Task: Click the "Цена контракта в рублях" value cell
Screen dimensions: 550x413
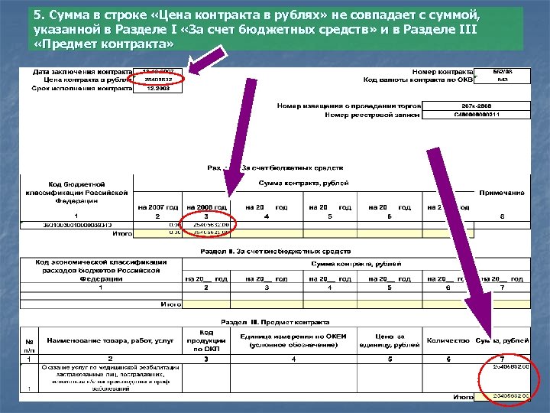Action: pyautogui.click(x=158, y=80)
